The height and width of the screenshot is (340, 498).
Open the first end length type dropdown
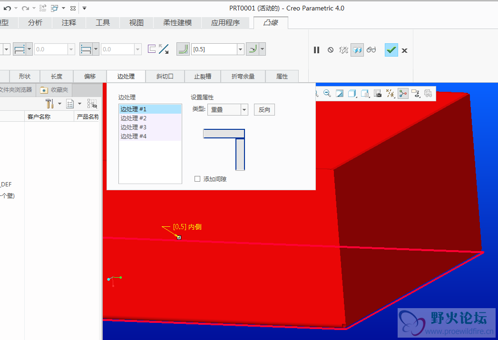click(x=29, y=49)
